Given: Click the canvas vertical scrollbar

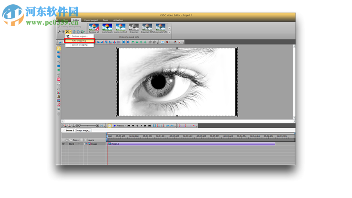Looking at the screenshot, I should tap(294, 82).
